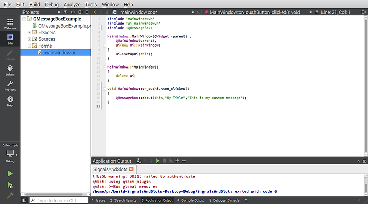368x204 pixels.
Task: Fold the destructor code block
Action: [105, 67]
